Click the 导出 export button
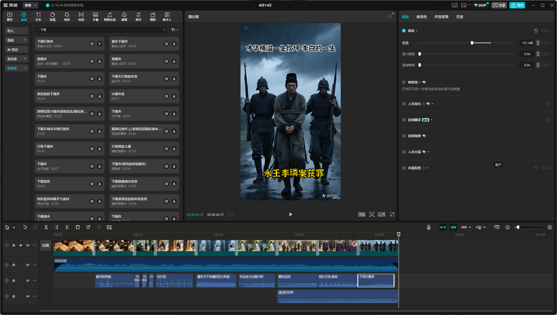 (x=517, y=5)
